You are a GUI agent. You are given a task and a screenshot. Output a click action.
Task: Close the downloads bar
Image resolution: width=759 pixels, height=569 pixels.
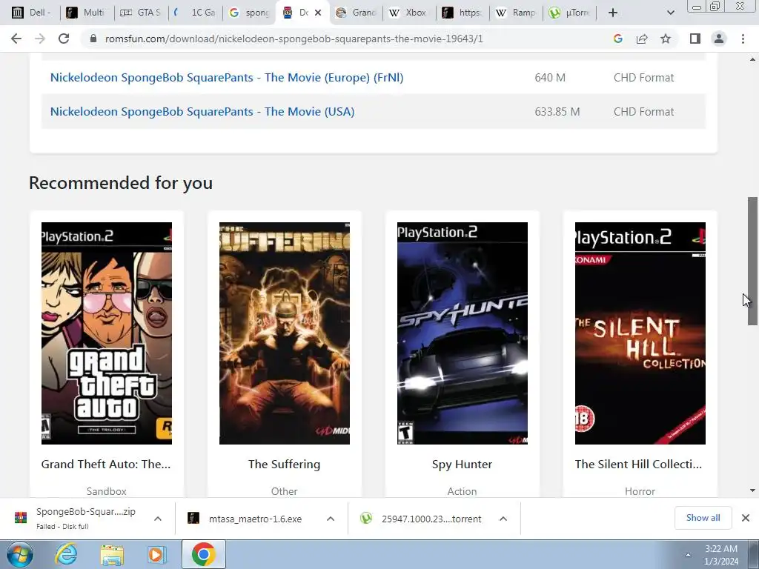coord(746,518)
